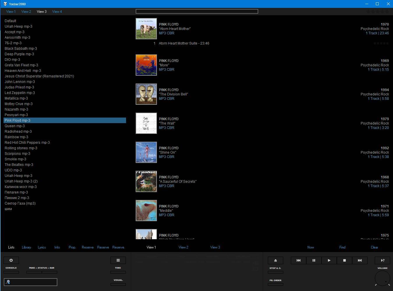Click the Clear link
393x291 pixels.
pos(374,247)
